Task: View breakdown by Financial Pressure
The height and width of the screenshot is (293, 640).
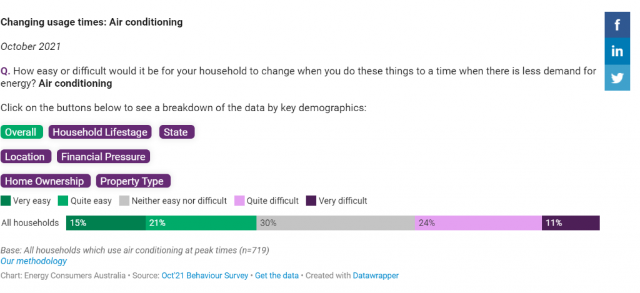Action: point(103,157)
